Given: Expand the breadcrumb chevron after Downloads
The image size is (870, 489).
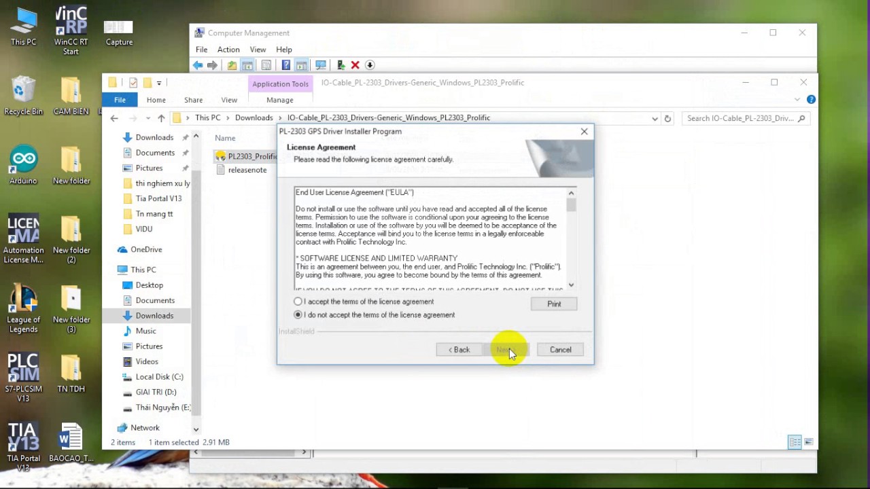Looking at the screenshot, I should pos(280,118).
